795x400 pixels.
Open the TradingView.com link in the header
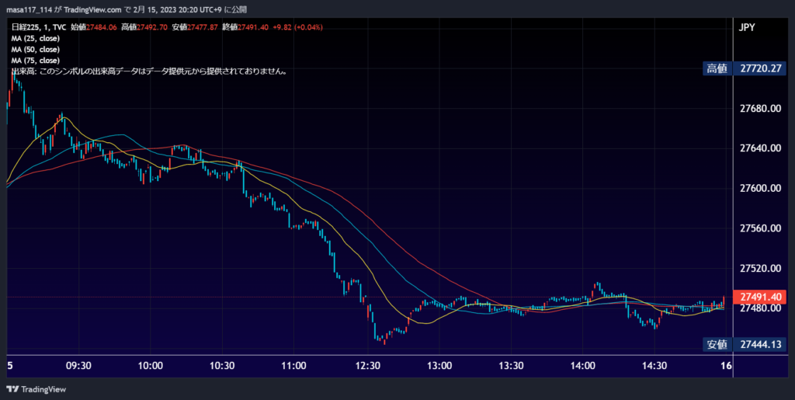tap(93, 9)
